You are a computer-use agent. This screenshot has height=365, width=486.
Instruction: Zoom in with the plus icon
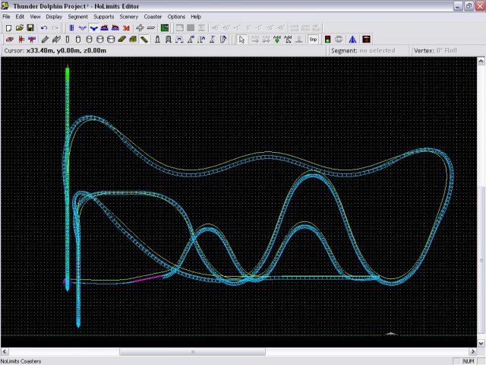[140, 28]
